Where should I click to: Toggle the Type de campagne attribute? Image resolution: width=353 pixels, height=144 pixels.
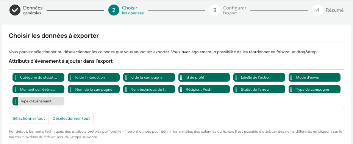point(314,89)
